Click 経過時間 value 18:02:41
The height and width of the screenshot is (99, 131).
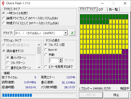(31, 87)
